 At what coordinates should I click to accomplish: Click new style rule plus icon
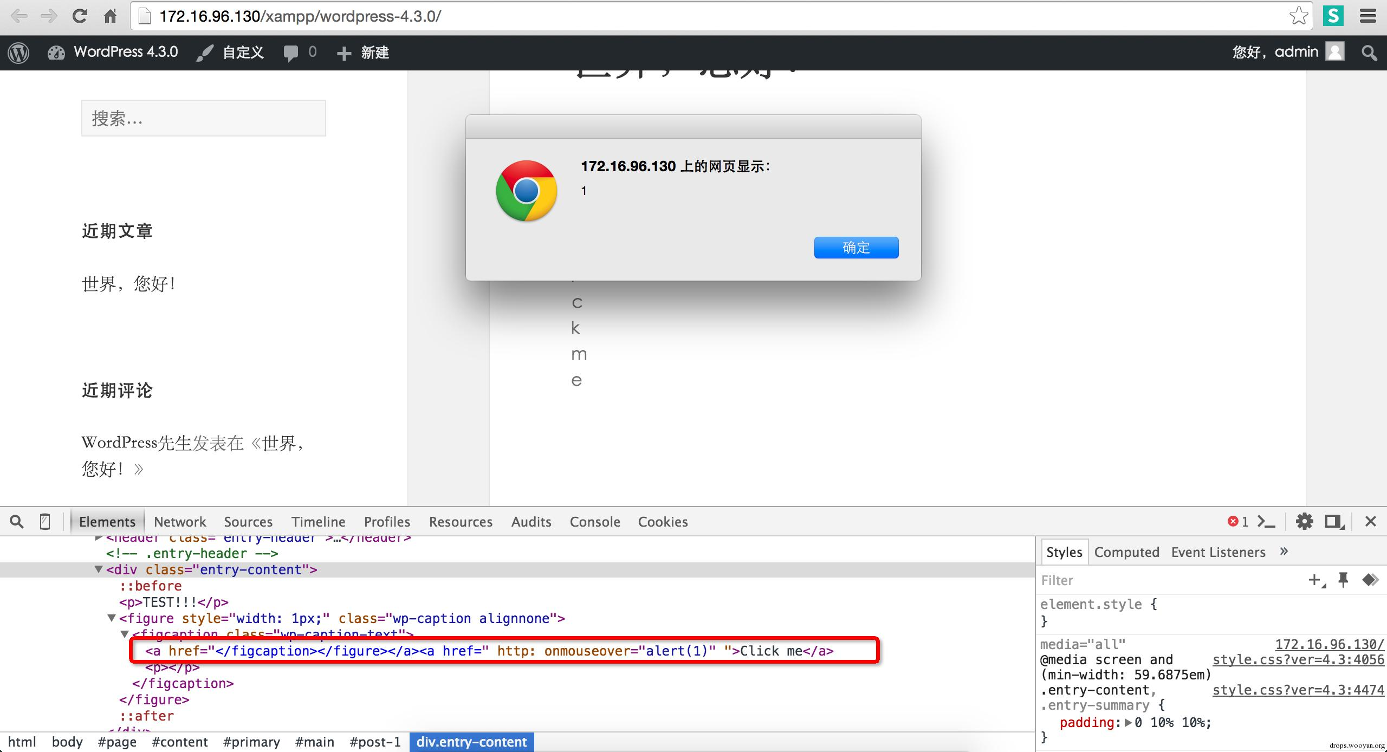click(x=1315, y=580)
